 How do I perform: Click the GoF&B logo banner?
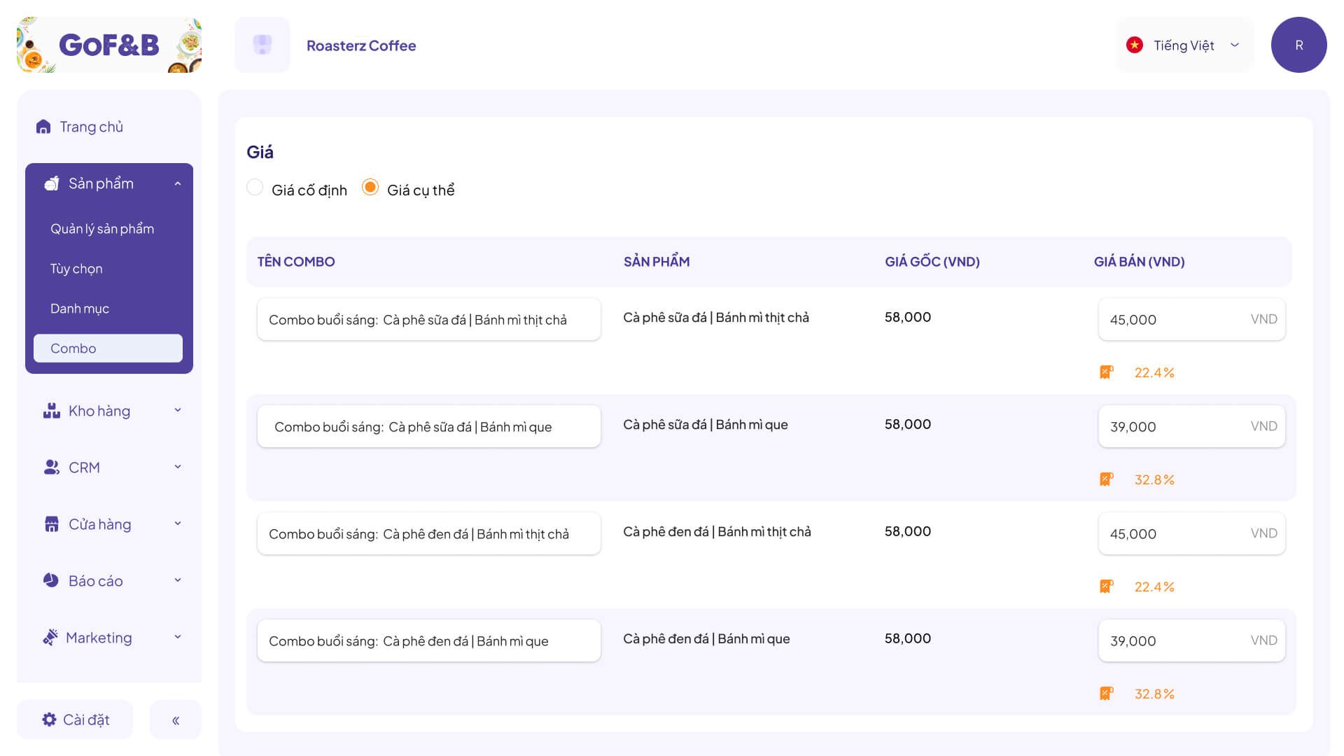point(109,45)
